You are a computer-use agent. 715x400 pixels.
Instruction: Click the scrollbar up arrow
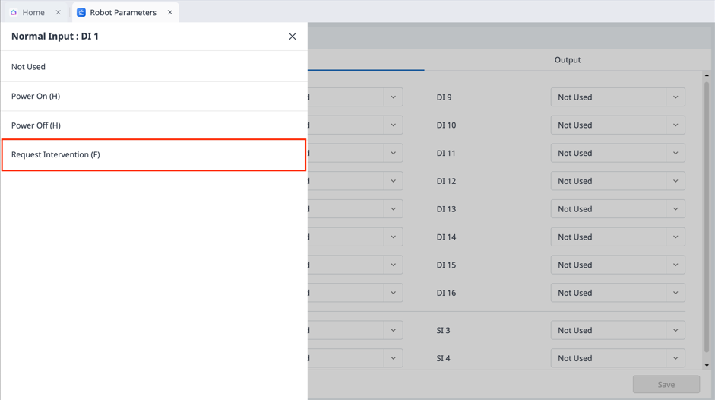point(707,75)
